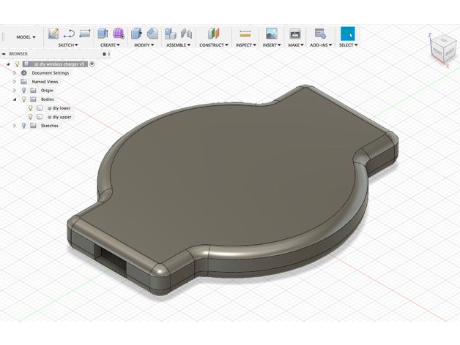
Task: Pick the sketch Rectangle tool
Action: click(x=85, y=34)
